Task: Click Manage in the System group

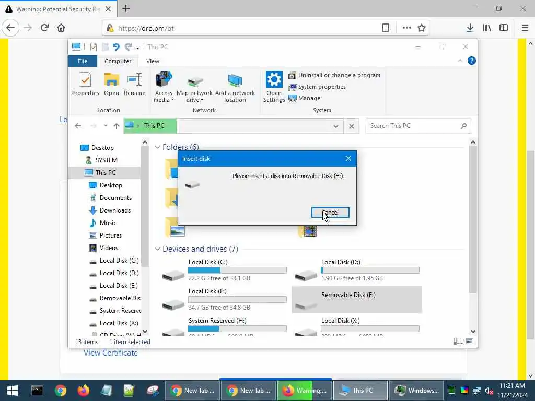Action: [305, 98]
